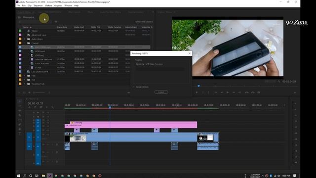Screen dimensions: 316x178
Task: Click the Windows Start button
Action: pos(18,176)
